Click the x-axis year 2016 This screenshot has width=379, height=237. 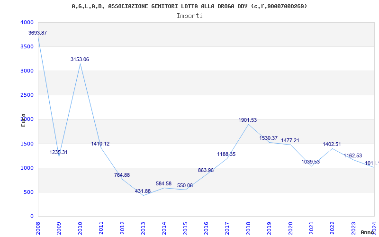[206, 228]
